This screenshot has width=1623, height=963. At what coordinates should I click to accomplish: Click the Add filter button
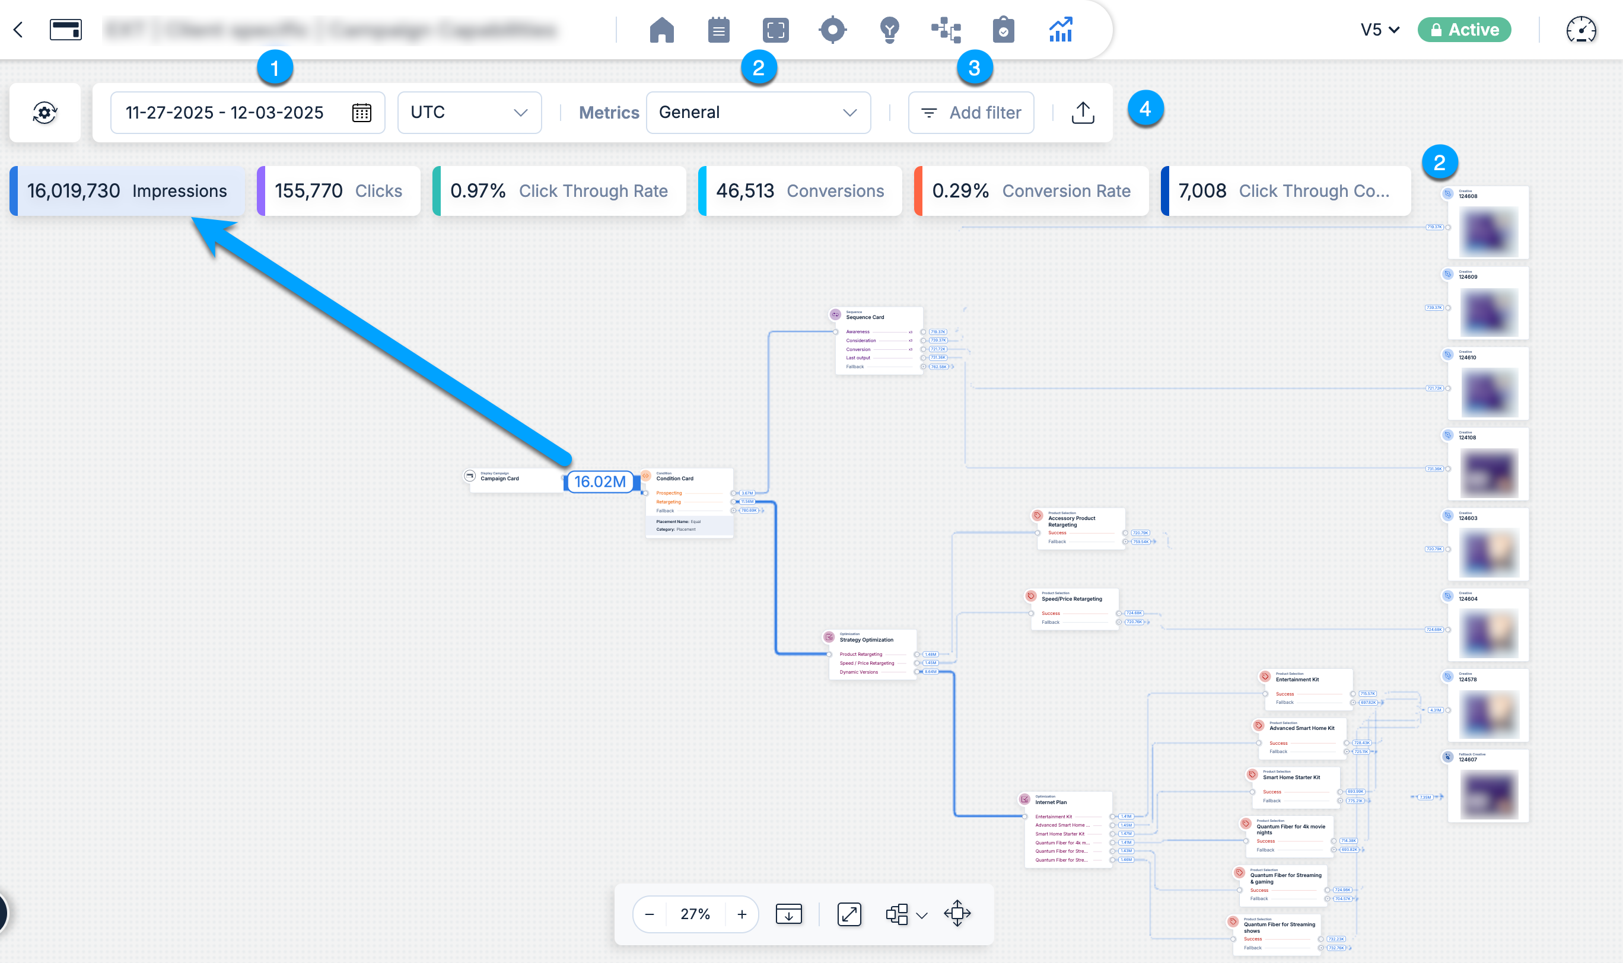coord(970,112)
